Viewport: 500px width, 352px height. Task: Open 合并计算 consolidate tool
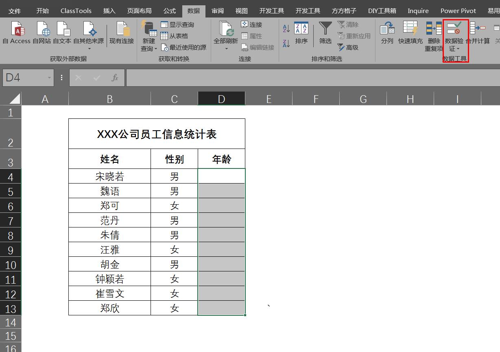(x=478, y=33)
